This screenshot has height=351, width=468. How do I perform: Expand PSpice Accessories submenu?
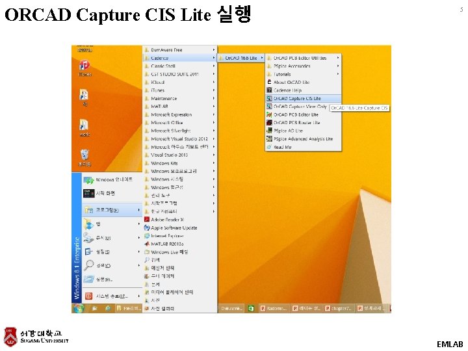(x=304, y=66)
